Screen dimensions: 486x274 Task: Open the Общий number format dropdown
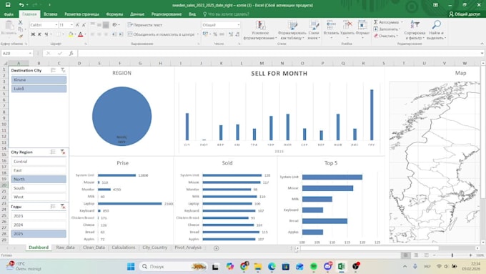point(238,25)
